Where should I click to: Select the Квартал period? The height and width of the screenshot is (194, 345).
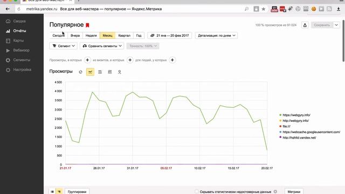pyautogui.click(x=125, y=36)
